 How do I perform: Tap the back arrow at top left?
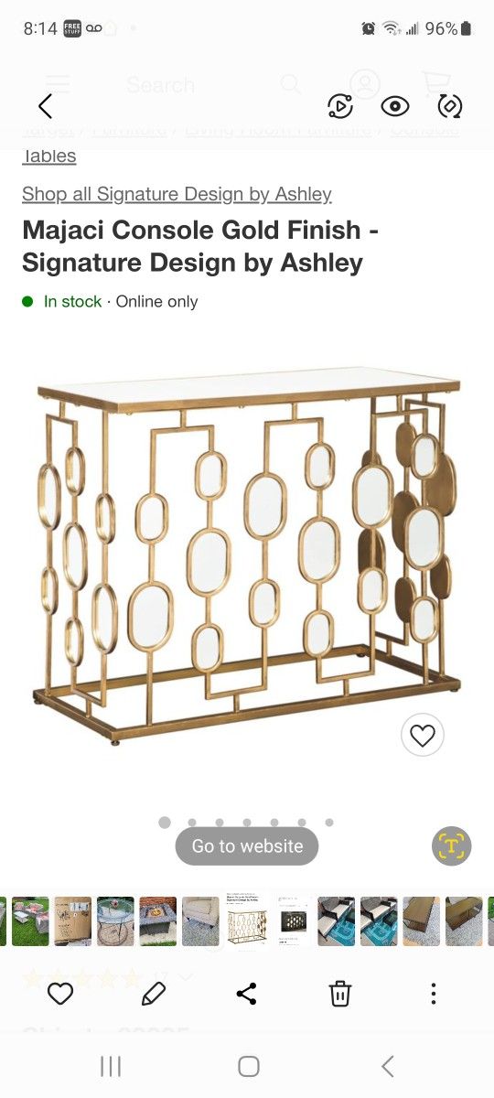tap(45, 106)
